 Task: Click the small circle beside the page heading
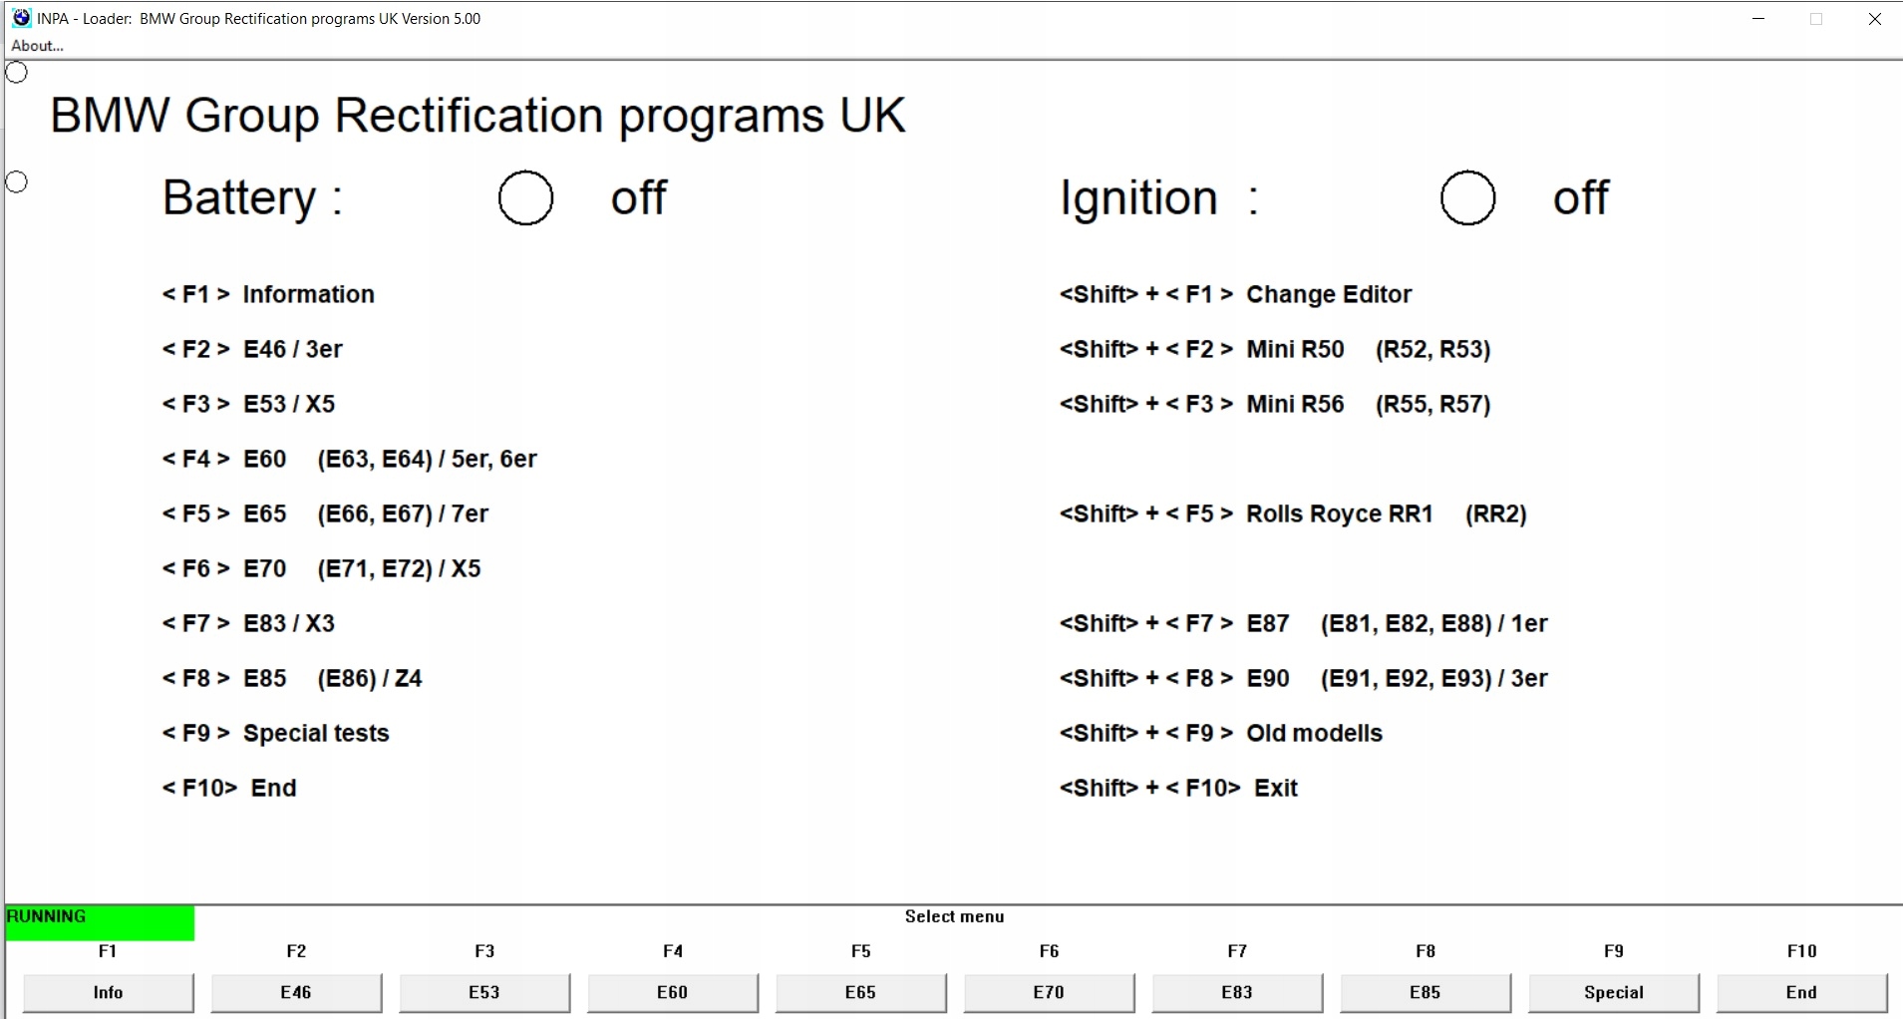tap(17, 73)
